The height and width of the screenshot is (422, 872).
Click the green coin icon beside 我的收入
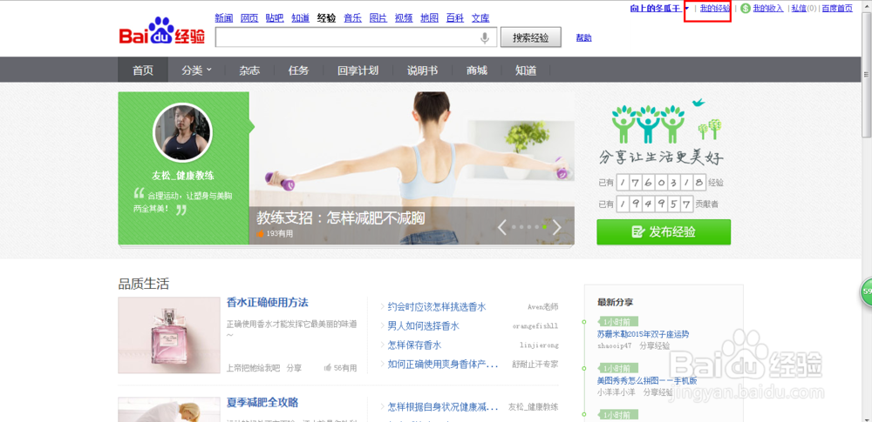(746, 8)
